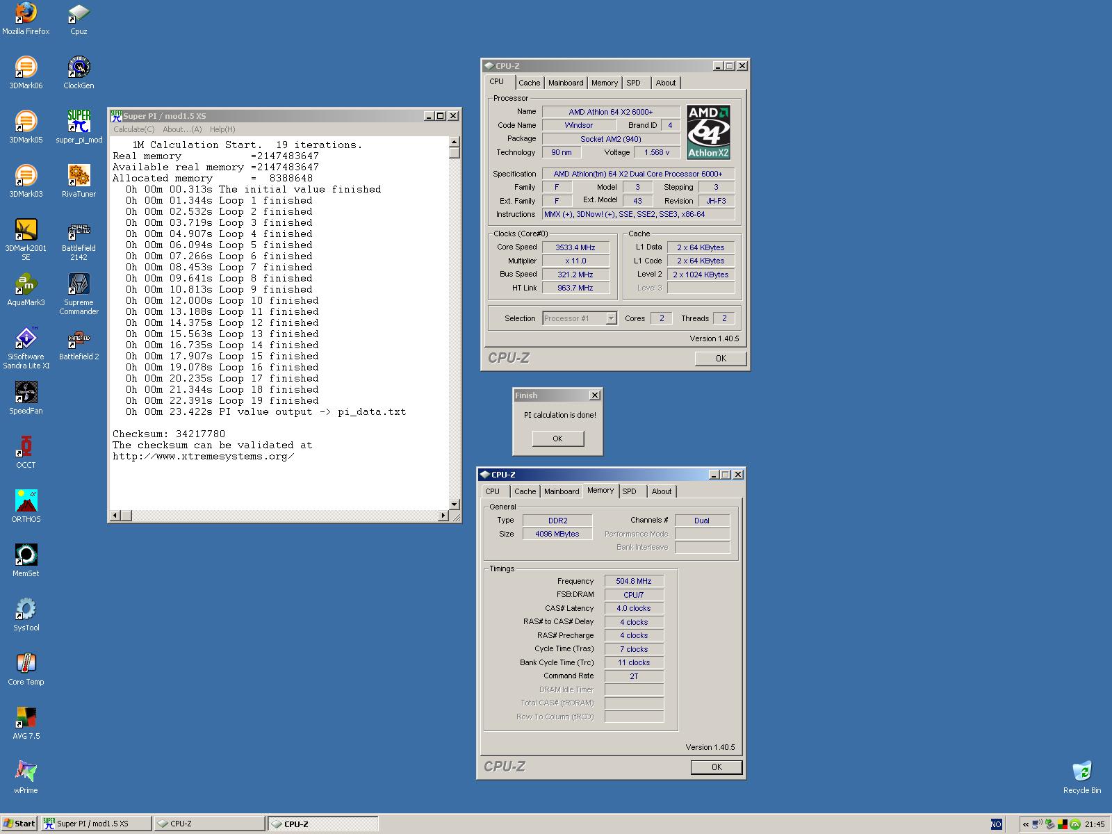This screenshot has width=1112, height=834.
Task: Click the memory Frequency 504.8 MHz field
Action: pos(634,581)
